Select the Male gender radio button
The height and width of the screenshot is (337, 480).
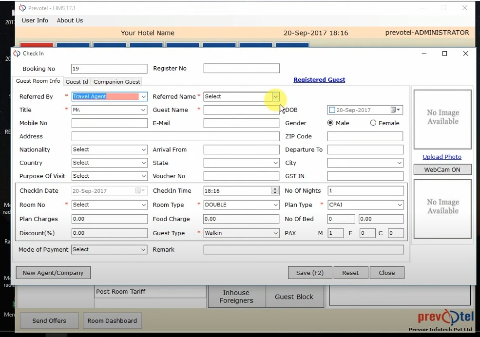tap(330, 123)
